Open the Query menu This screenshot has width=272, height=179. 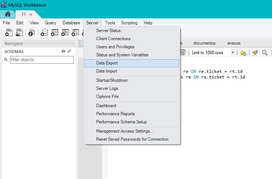tap(50, 23)
